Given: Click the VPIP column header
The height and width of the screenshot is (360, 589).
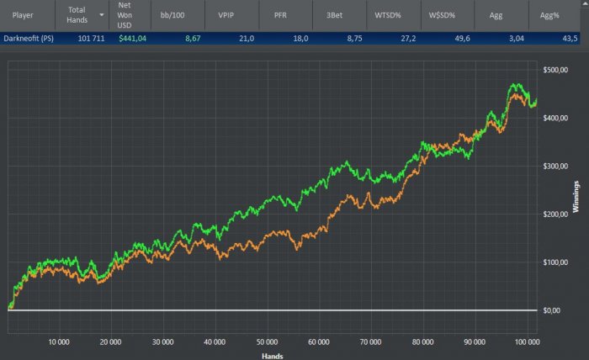Looking at the screenshot, I should [x=226, y=15].
